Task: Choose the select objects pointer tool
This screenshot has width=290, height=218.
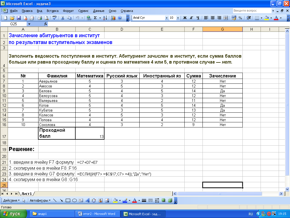Action: (x=24, y=200)
